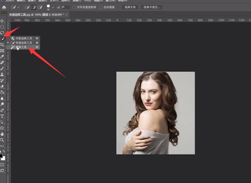251x183 pixels.
Task: Open the 窗口(W) menu
Action: (x=111, y=1)
